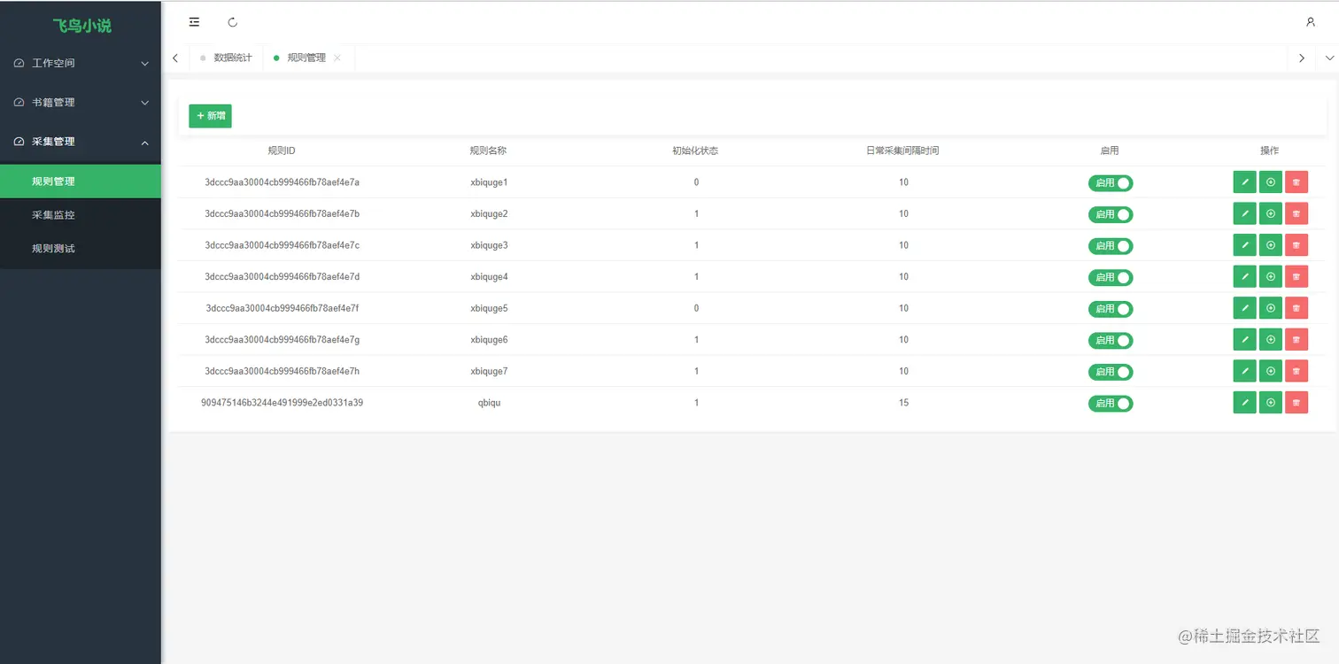Close the 规则管理 tab
The image size is (1339, 664).
click(x=337, y=58)
